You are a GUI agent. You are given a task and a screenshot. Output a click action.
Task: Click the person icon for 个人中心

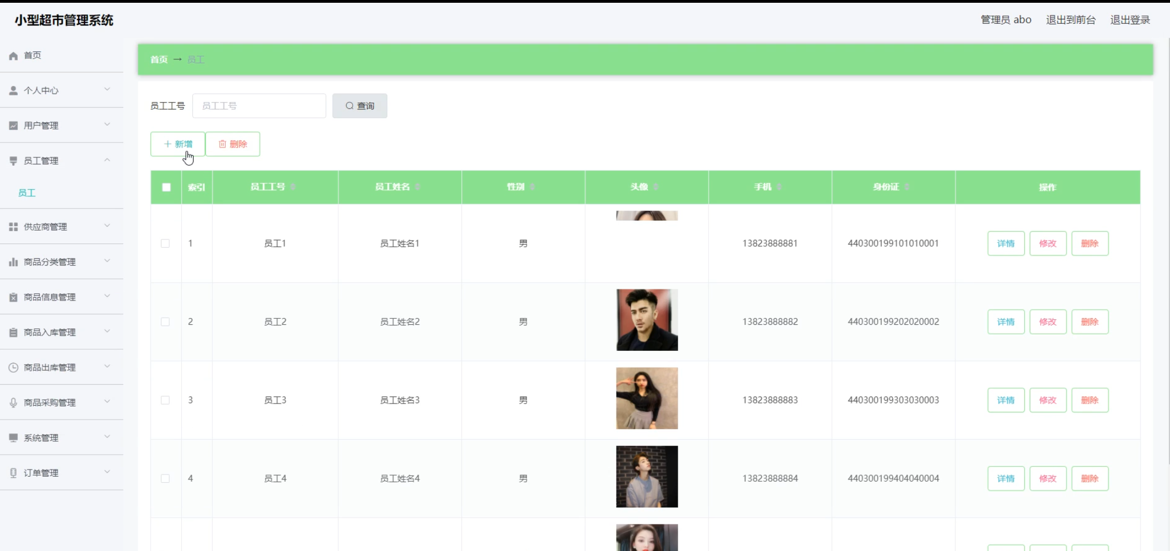pos(13,90)
